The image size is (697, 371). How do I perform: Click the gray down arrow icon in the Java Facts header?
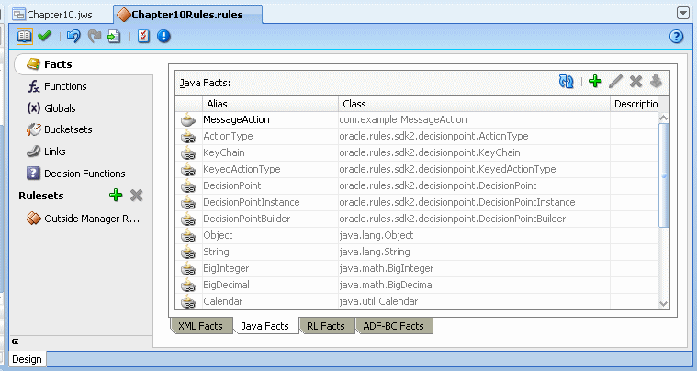656,82
